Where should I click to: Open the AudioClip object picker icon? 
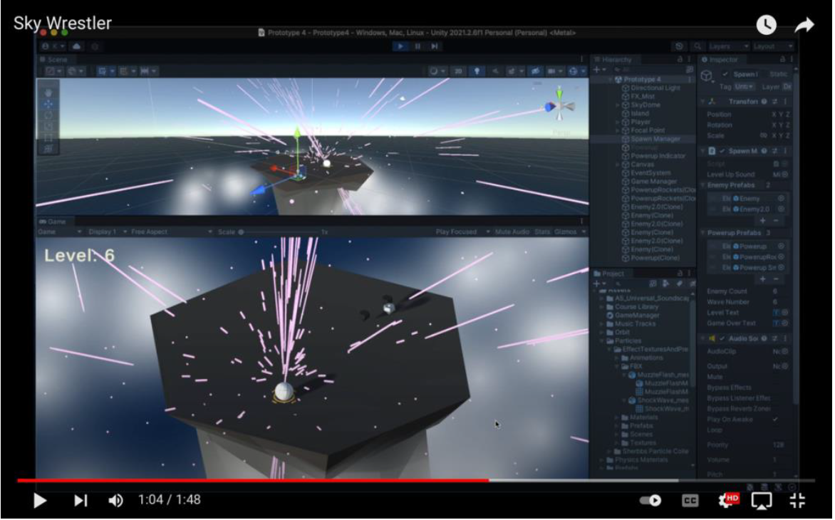pos(784,351)
